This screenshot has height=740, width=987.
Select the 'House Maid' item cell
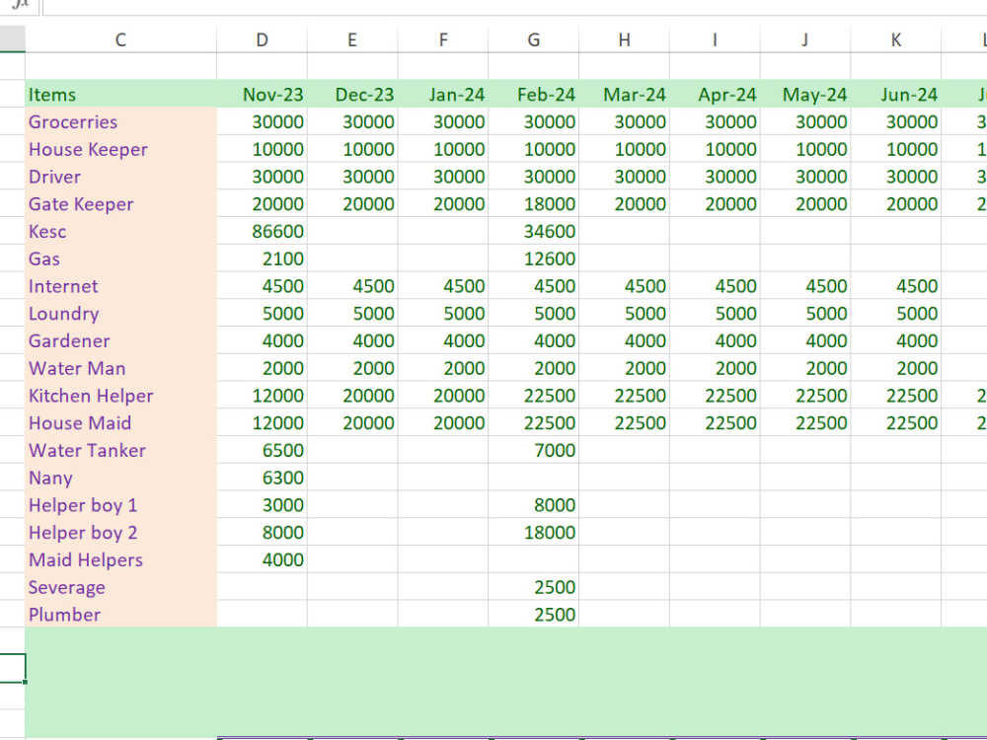[120, 423]
